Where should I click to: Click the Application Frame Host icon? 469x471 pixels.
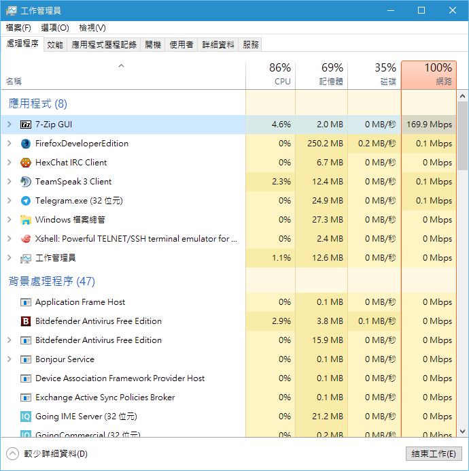[26, 302]
